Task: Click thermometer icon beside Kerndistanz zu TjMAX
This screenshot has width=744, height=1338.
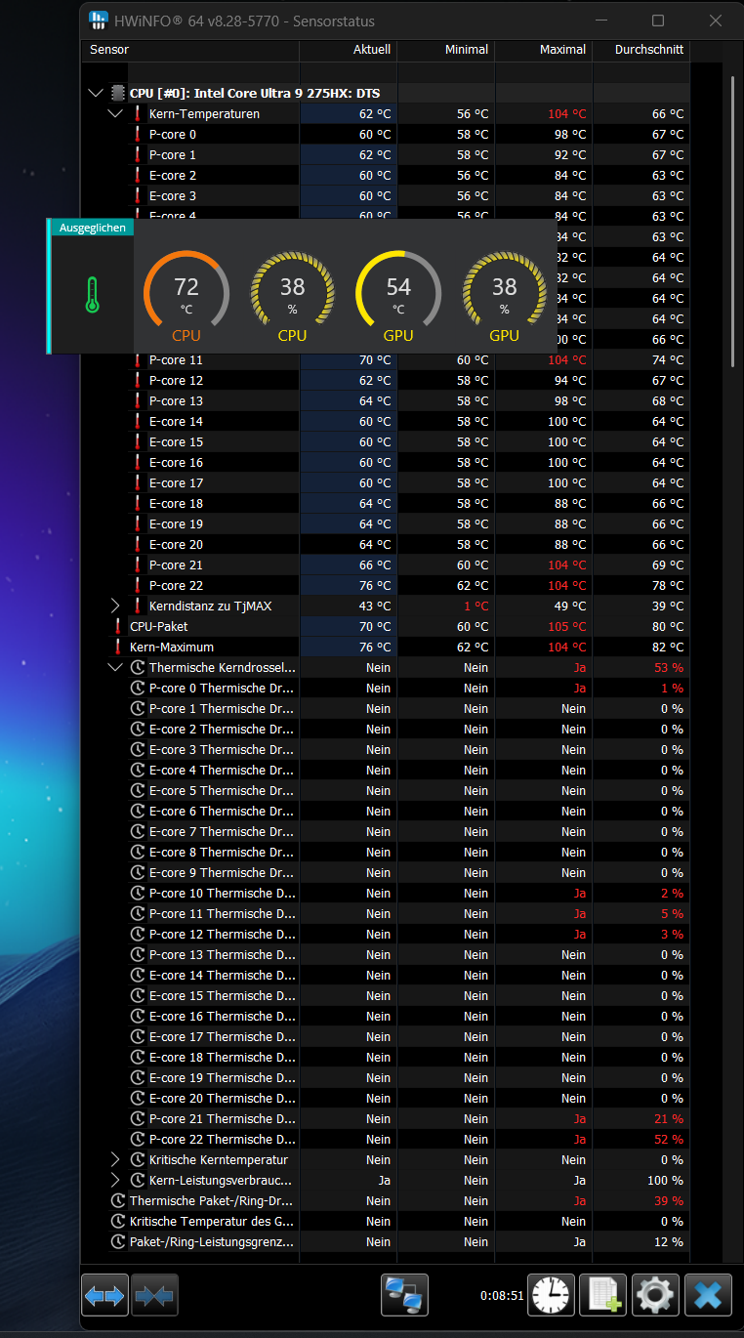Action: (x=138, y=606)
